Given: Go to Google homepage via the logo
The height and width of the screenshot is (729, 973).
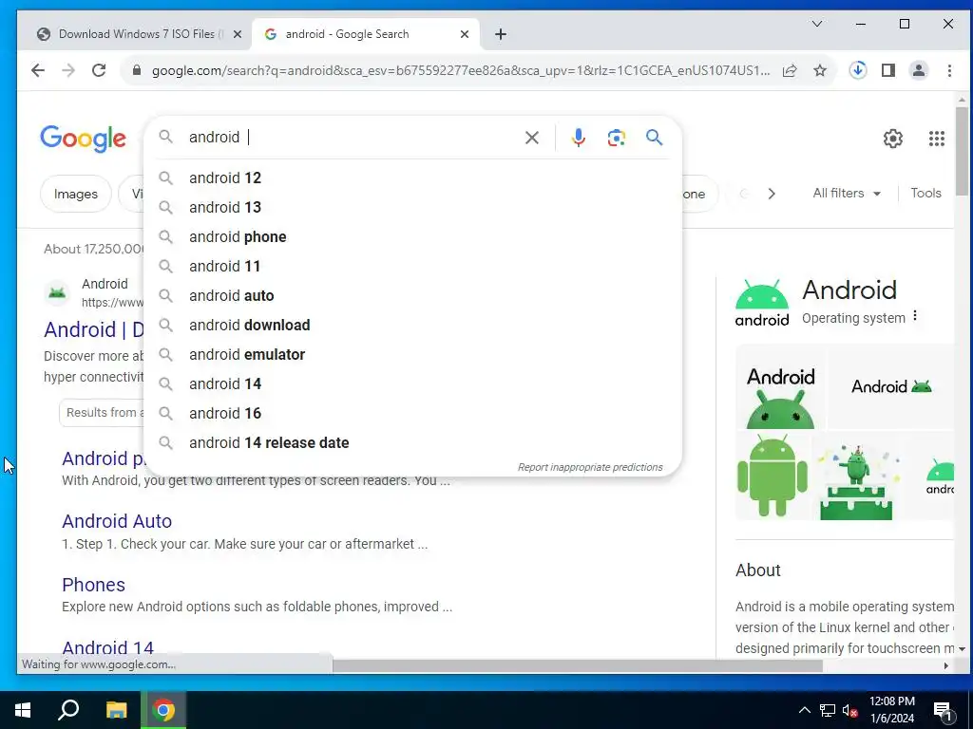Looking at the screenshot, I should click(x=84, y=139).
